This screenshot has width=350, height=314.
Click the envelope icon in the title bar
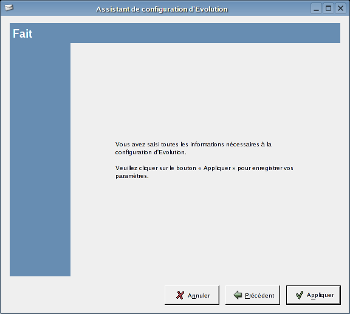click(9, 8)
